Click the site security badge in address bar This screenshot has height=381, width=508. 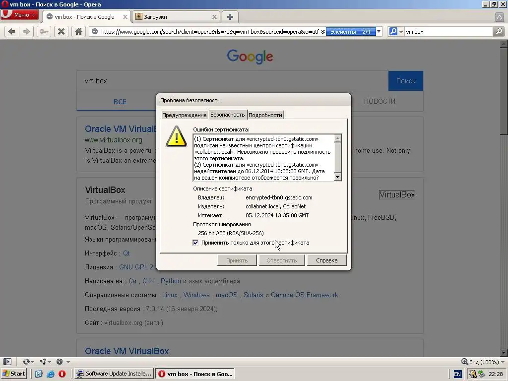[95, 31]
